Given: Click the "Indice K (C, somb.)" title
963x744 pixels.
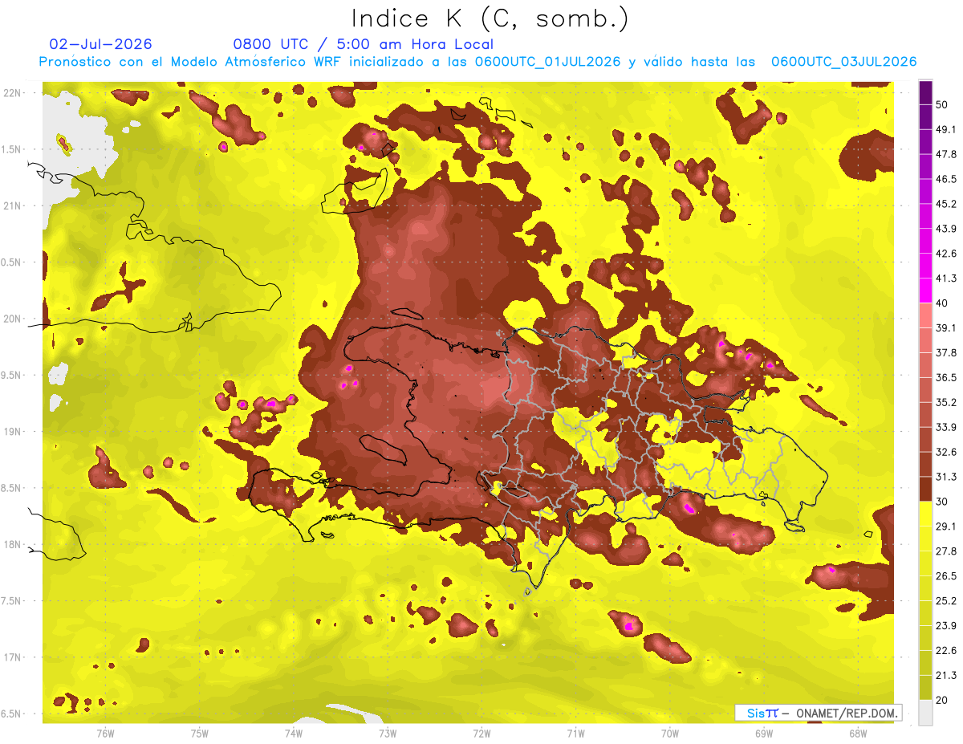Looking at the screenshot, I should 490,18.
